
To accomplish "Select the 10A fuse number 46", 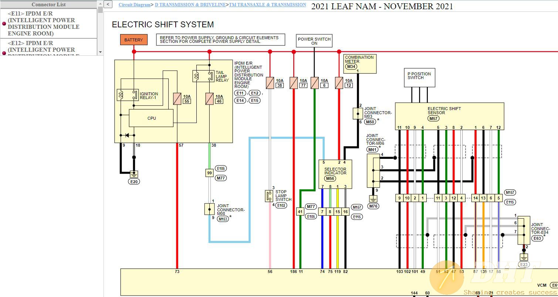I will [x=209, y=99].
